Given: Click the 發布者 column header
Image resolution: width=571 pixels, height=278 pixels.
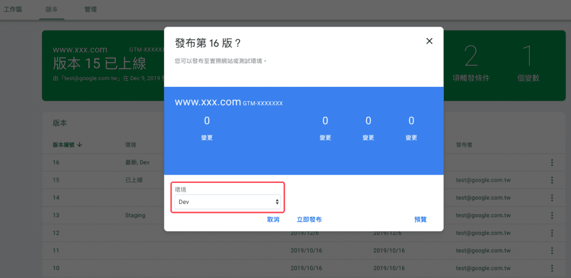Looking at the screenshot, I should [x=464, y=145].
